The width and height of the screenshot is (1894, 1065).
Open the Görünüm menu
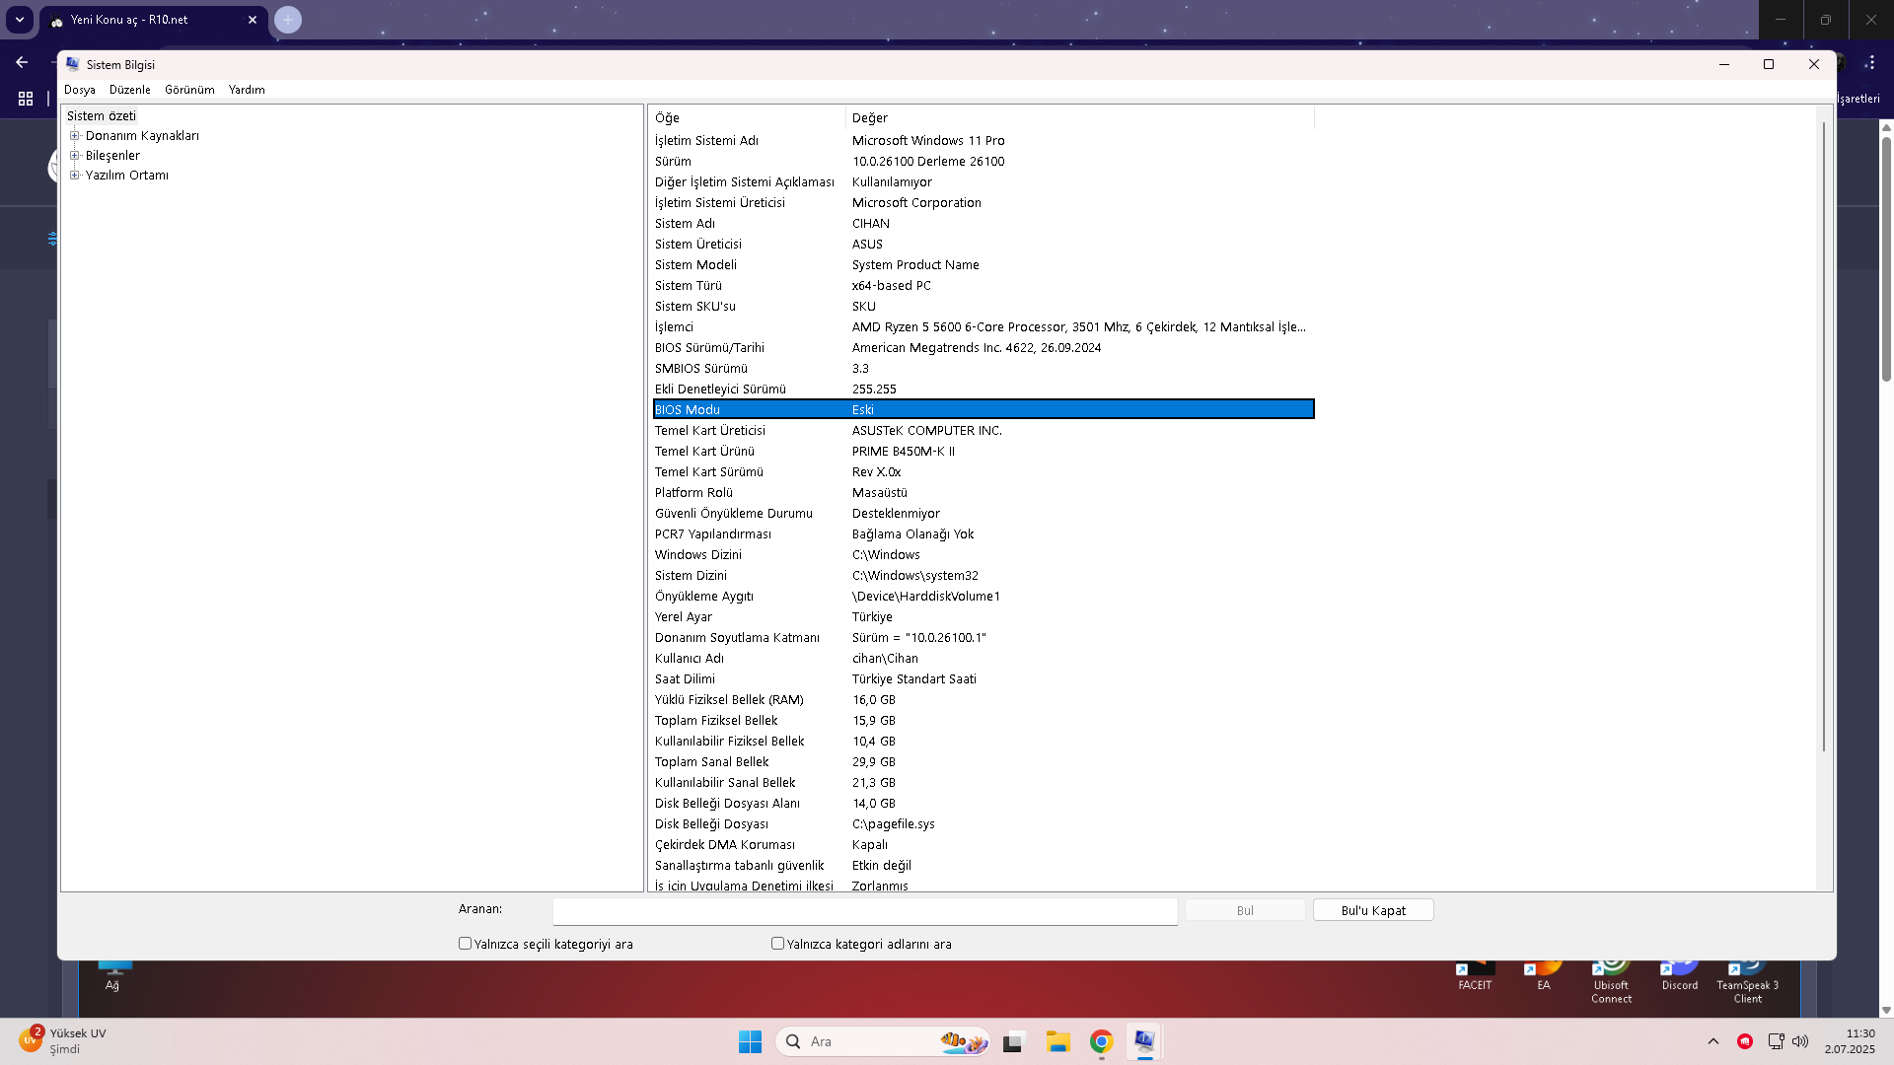pyautogui.click(x=189, y=90)
